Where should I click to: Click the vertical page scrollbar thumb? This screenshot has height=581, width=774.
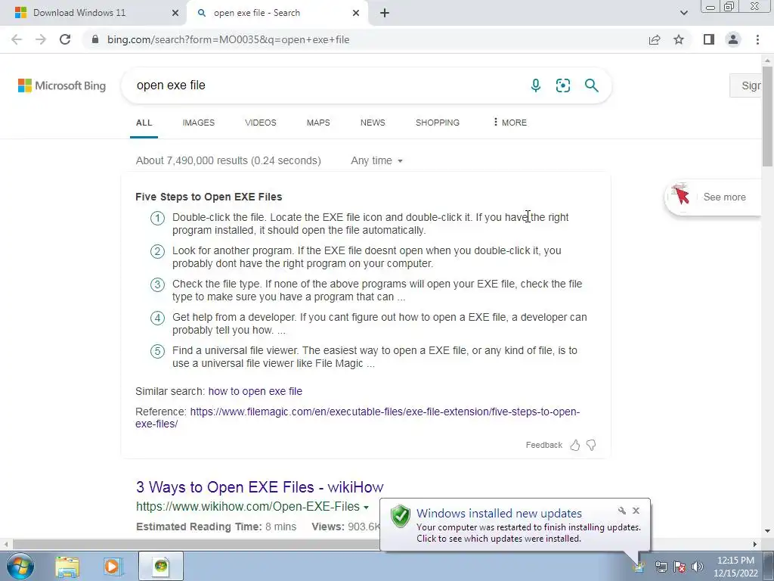[768, 116]
